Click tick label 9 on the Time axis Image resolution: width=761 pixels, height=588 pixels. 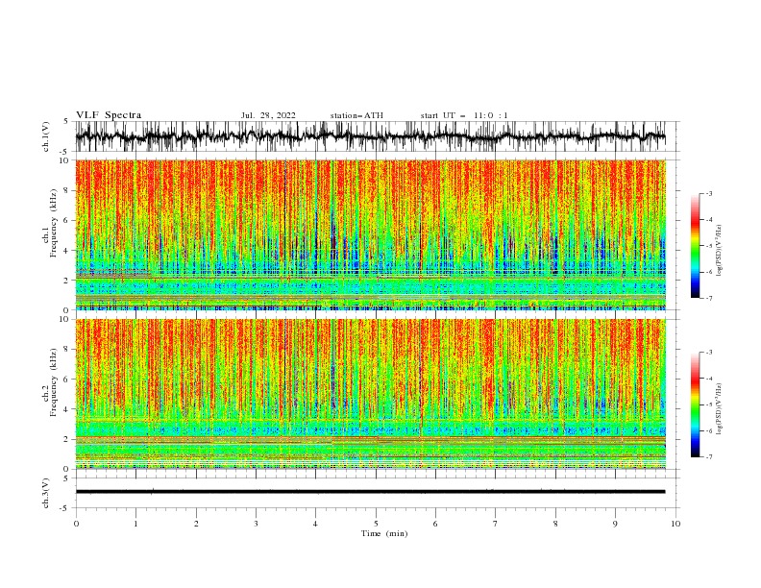(615, 524)
